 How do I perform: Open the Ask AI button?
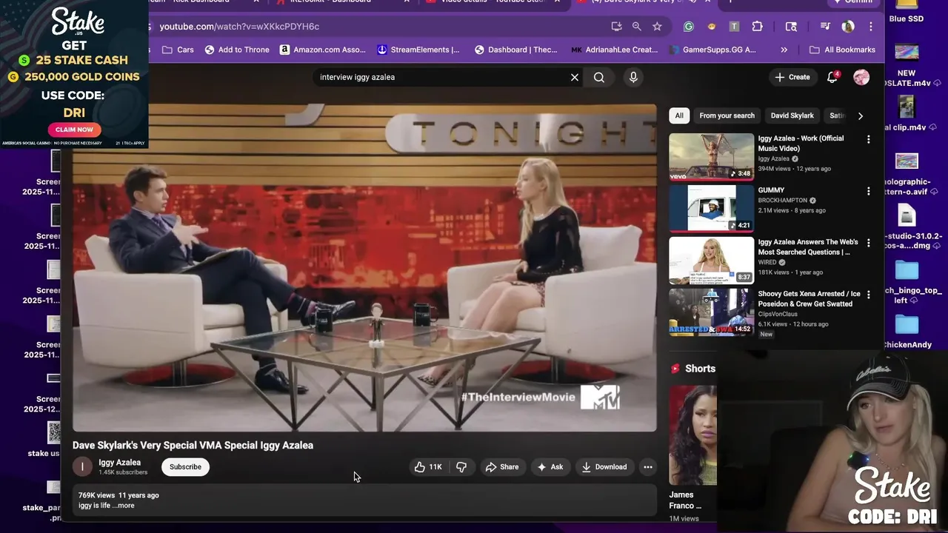[550, 467]
